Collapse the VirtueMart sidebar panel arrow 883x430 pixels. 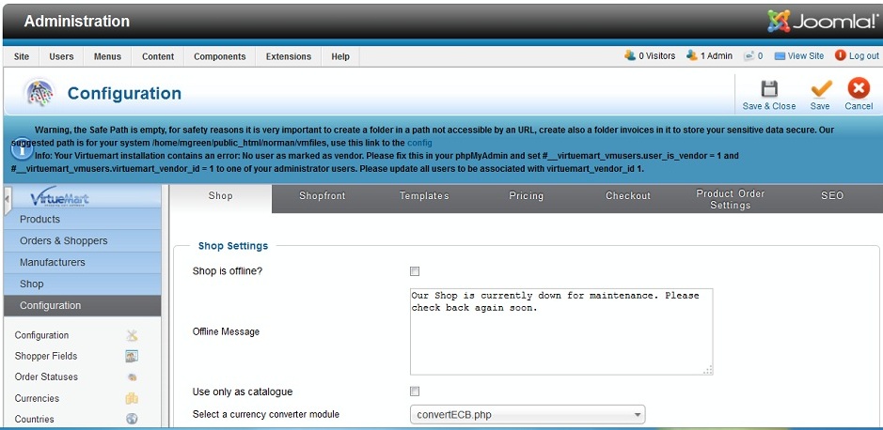click(8, 198)
